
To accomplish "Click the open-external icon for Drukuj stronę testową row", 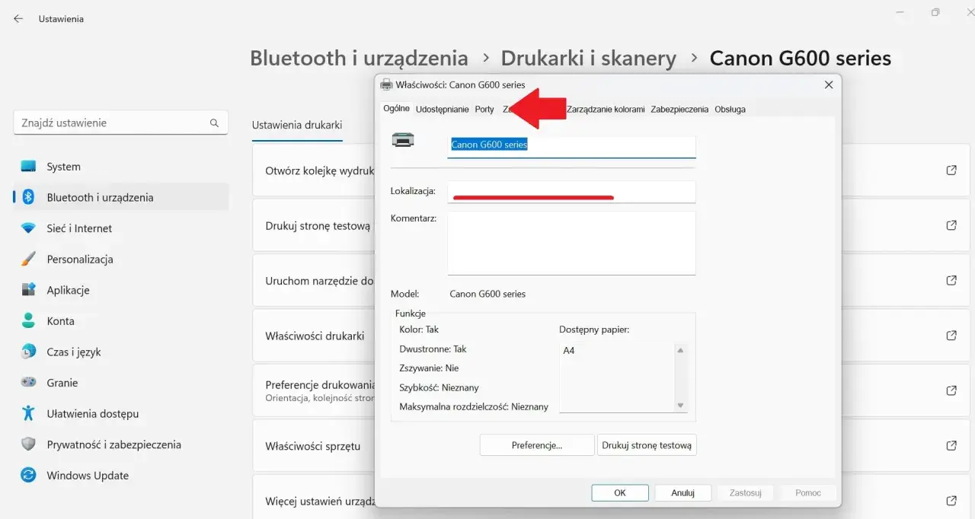I will [x=951, y=225].
